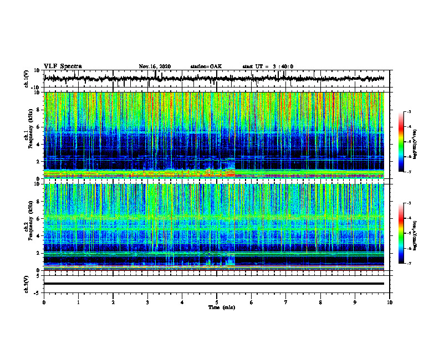Select the lower ch.2 color scale bar
The height and width of the screenshot is (339, 439).
pyautogui.click(x=401, y=233)
